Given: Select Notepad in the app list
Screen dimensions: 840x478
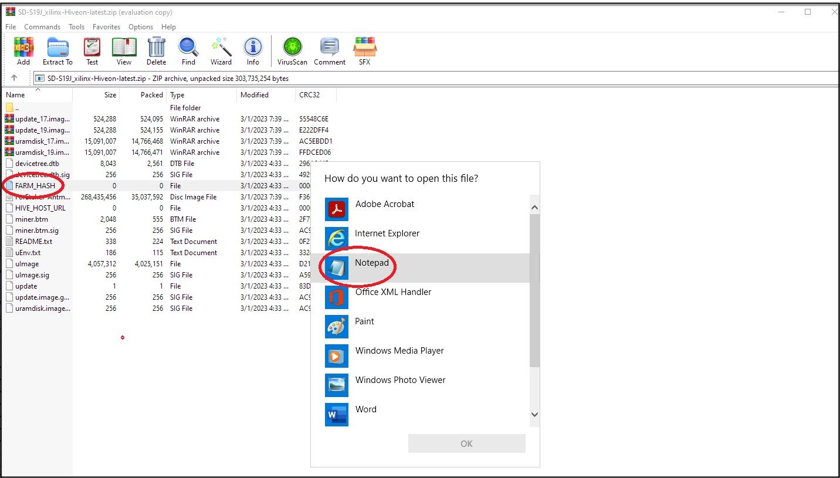Looking at the screenshot, I should click(420, 268).
